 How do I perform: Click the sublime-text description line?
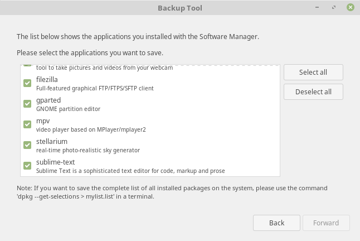[130, 171]
